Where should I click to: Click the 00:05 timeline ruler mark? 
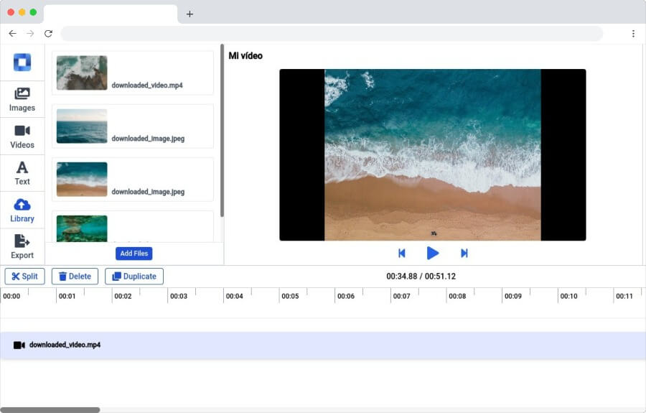click(x=290, y=296)
